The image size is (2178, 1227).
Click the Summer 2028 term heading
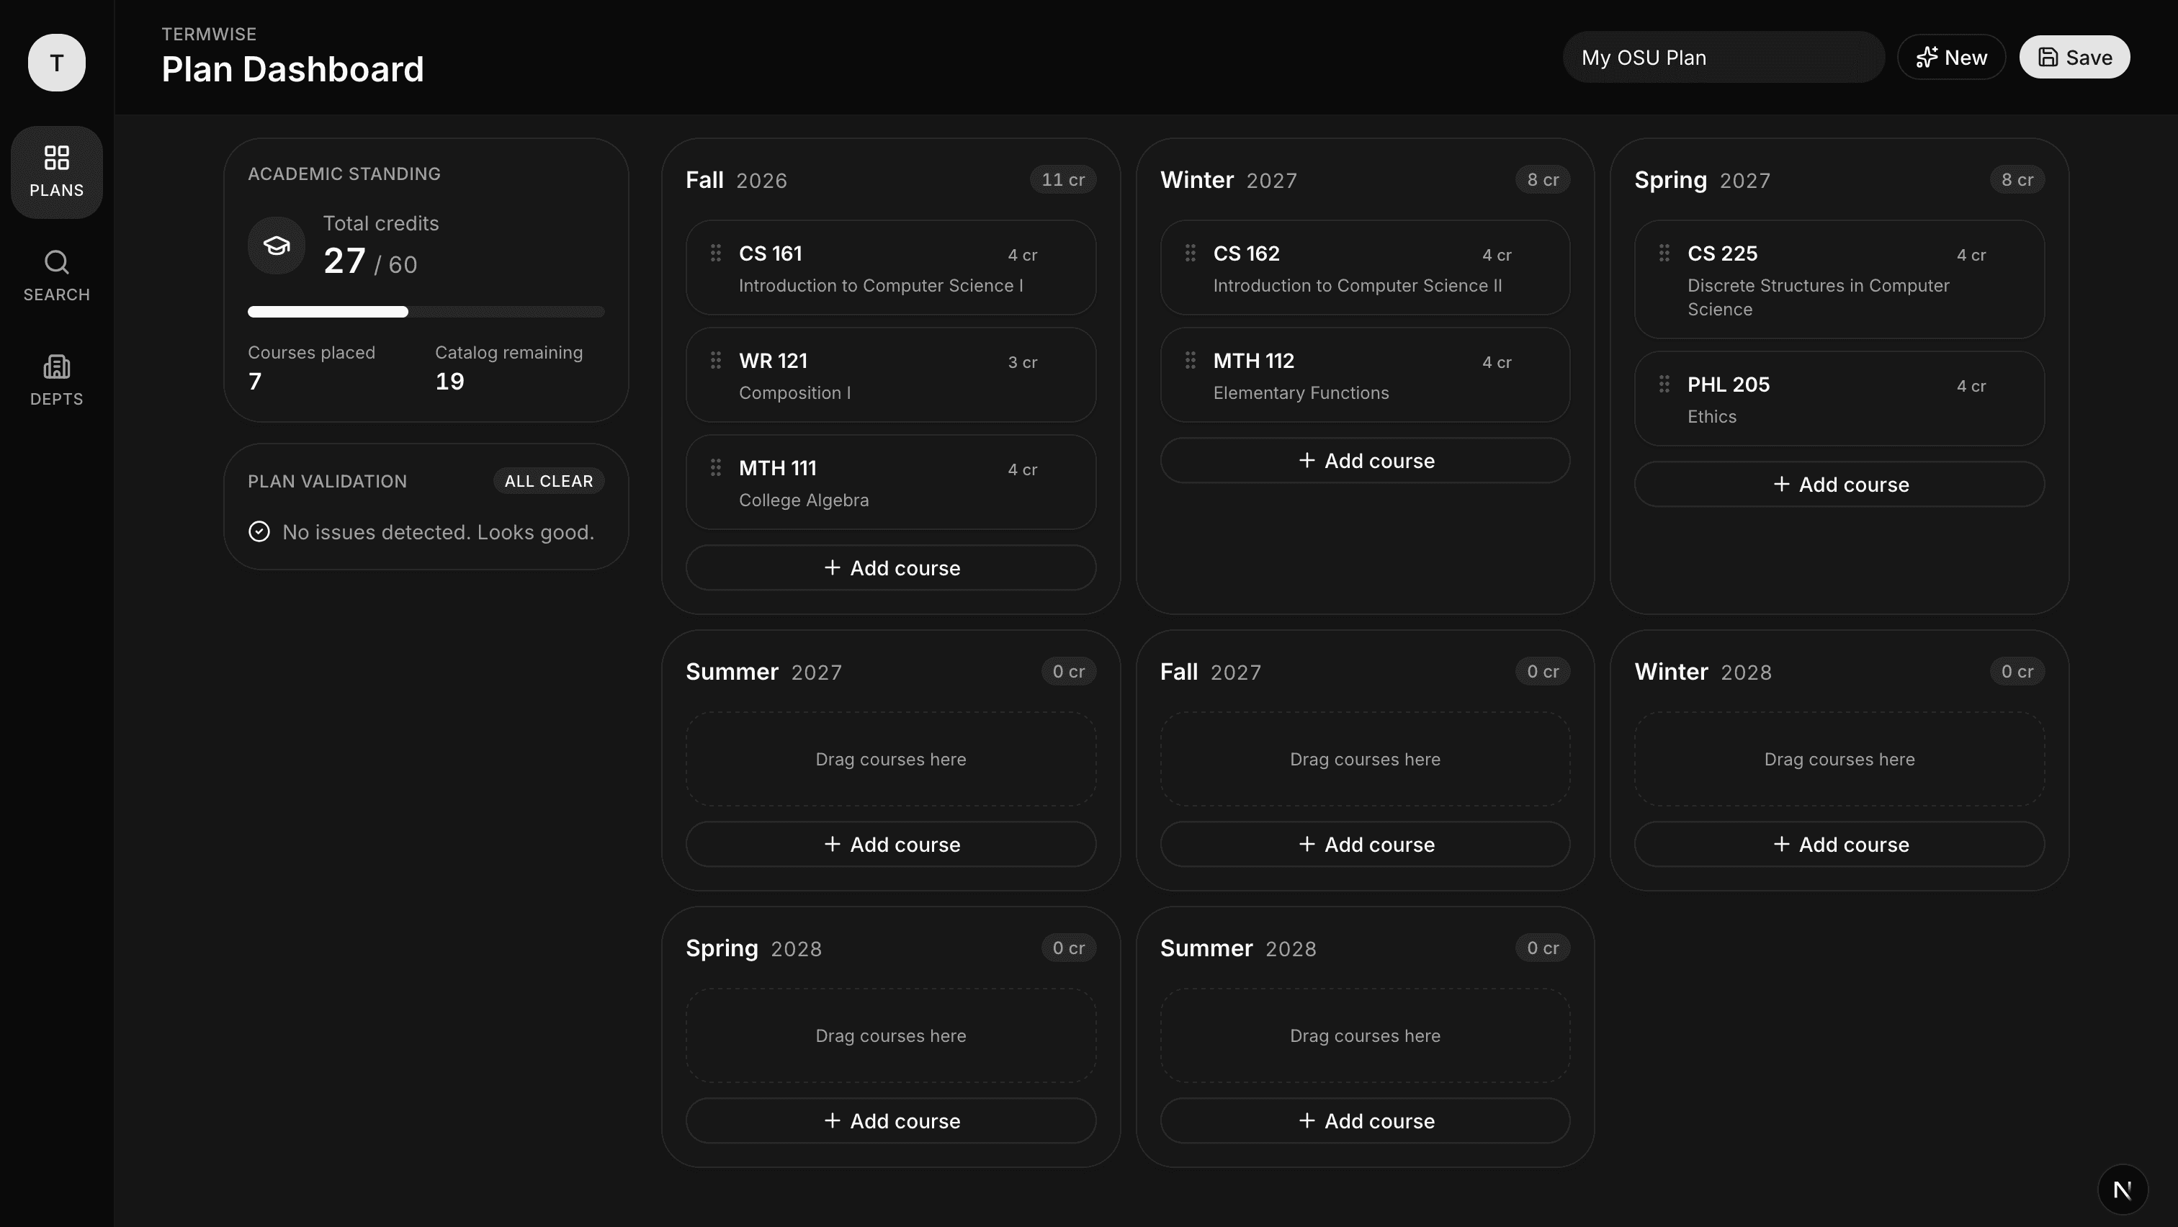click(1238, 948)
